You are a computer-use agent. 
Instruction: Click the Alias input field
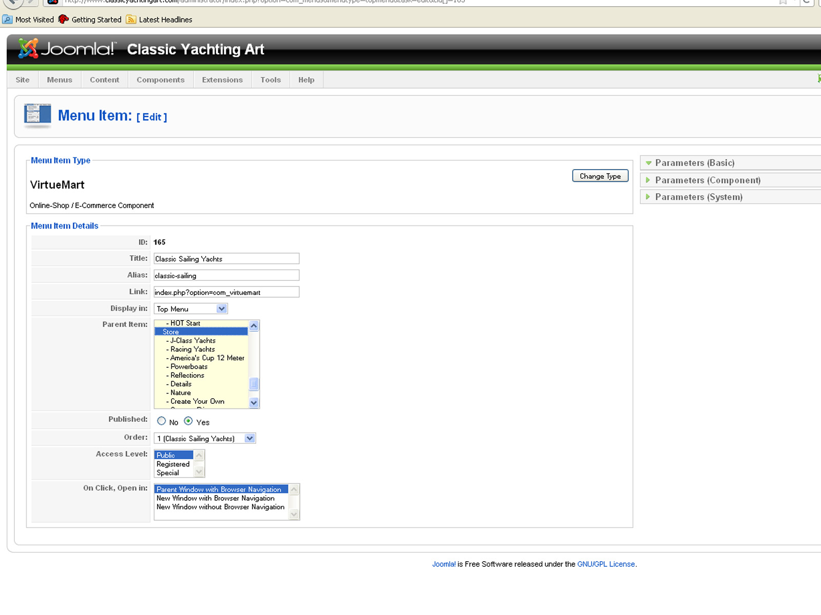pos(226,275)
